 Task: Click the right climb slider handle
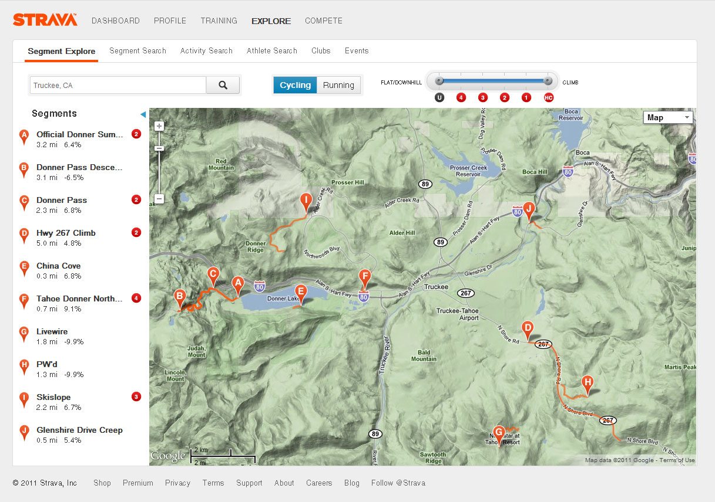548,81
